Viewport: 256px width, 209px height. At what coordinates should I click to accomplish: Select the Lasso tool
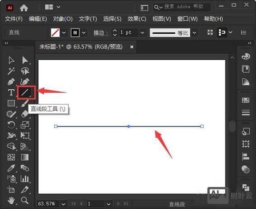pos(25,71)
